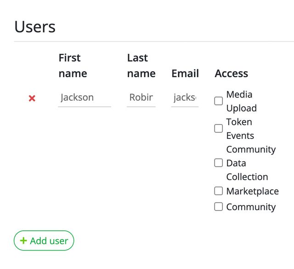Image resolution: width=294 pixels, height=269 pixels.
Task: Enable the Media Upload access checkbox
Action: pos(219,101)
